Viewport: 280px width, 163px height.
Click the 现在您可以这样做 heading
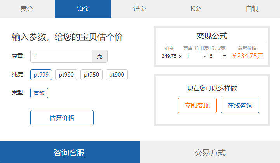(212, 88)
